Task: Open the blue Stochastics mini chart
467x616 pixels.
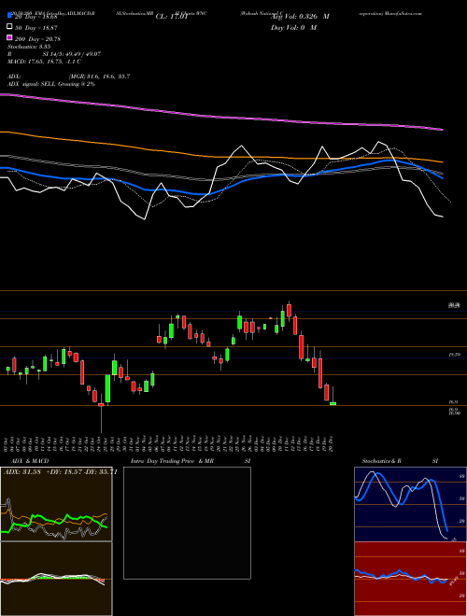Action: (x=410, y=504)
